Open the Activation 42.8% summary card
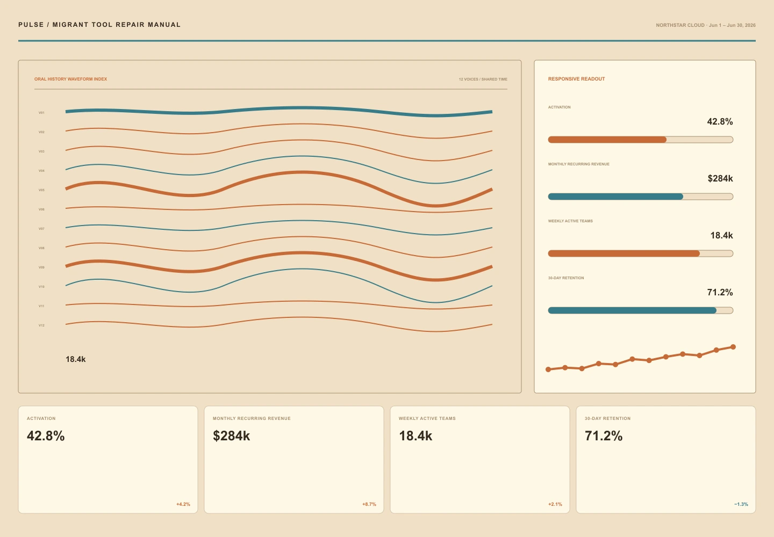 (108, 460)
